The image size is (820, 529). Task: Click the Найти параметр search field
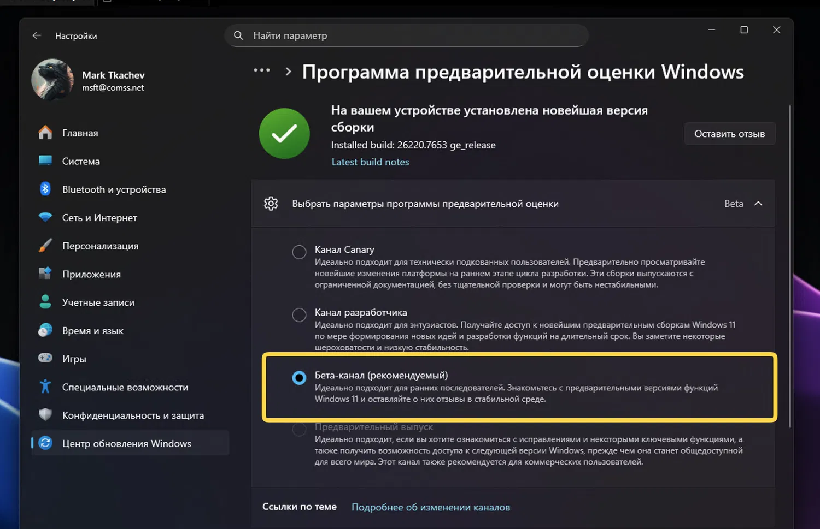pos(406,35)
